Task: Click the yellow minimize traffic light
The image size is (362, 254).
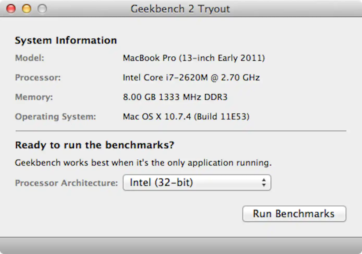Action: tap(26, 9)
